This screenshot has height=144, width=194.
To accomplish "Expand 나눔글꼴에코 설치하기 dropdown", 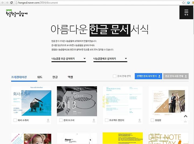I will (110, 59).
